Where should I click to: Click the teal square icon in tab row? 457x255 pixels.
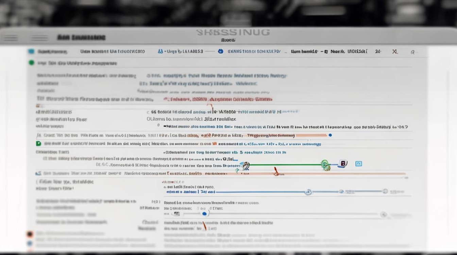[x=31, y=52]
